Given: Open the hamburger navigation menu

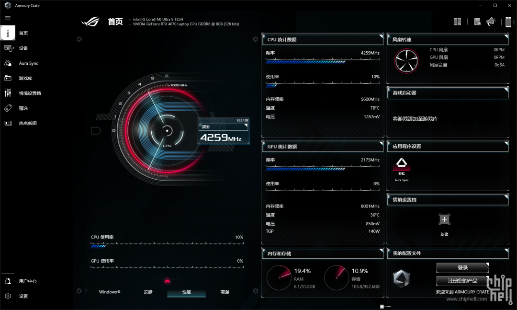Looking at the screenshot, I should click(x=8, y=18).
